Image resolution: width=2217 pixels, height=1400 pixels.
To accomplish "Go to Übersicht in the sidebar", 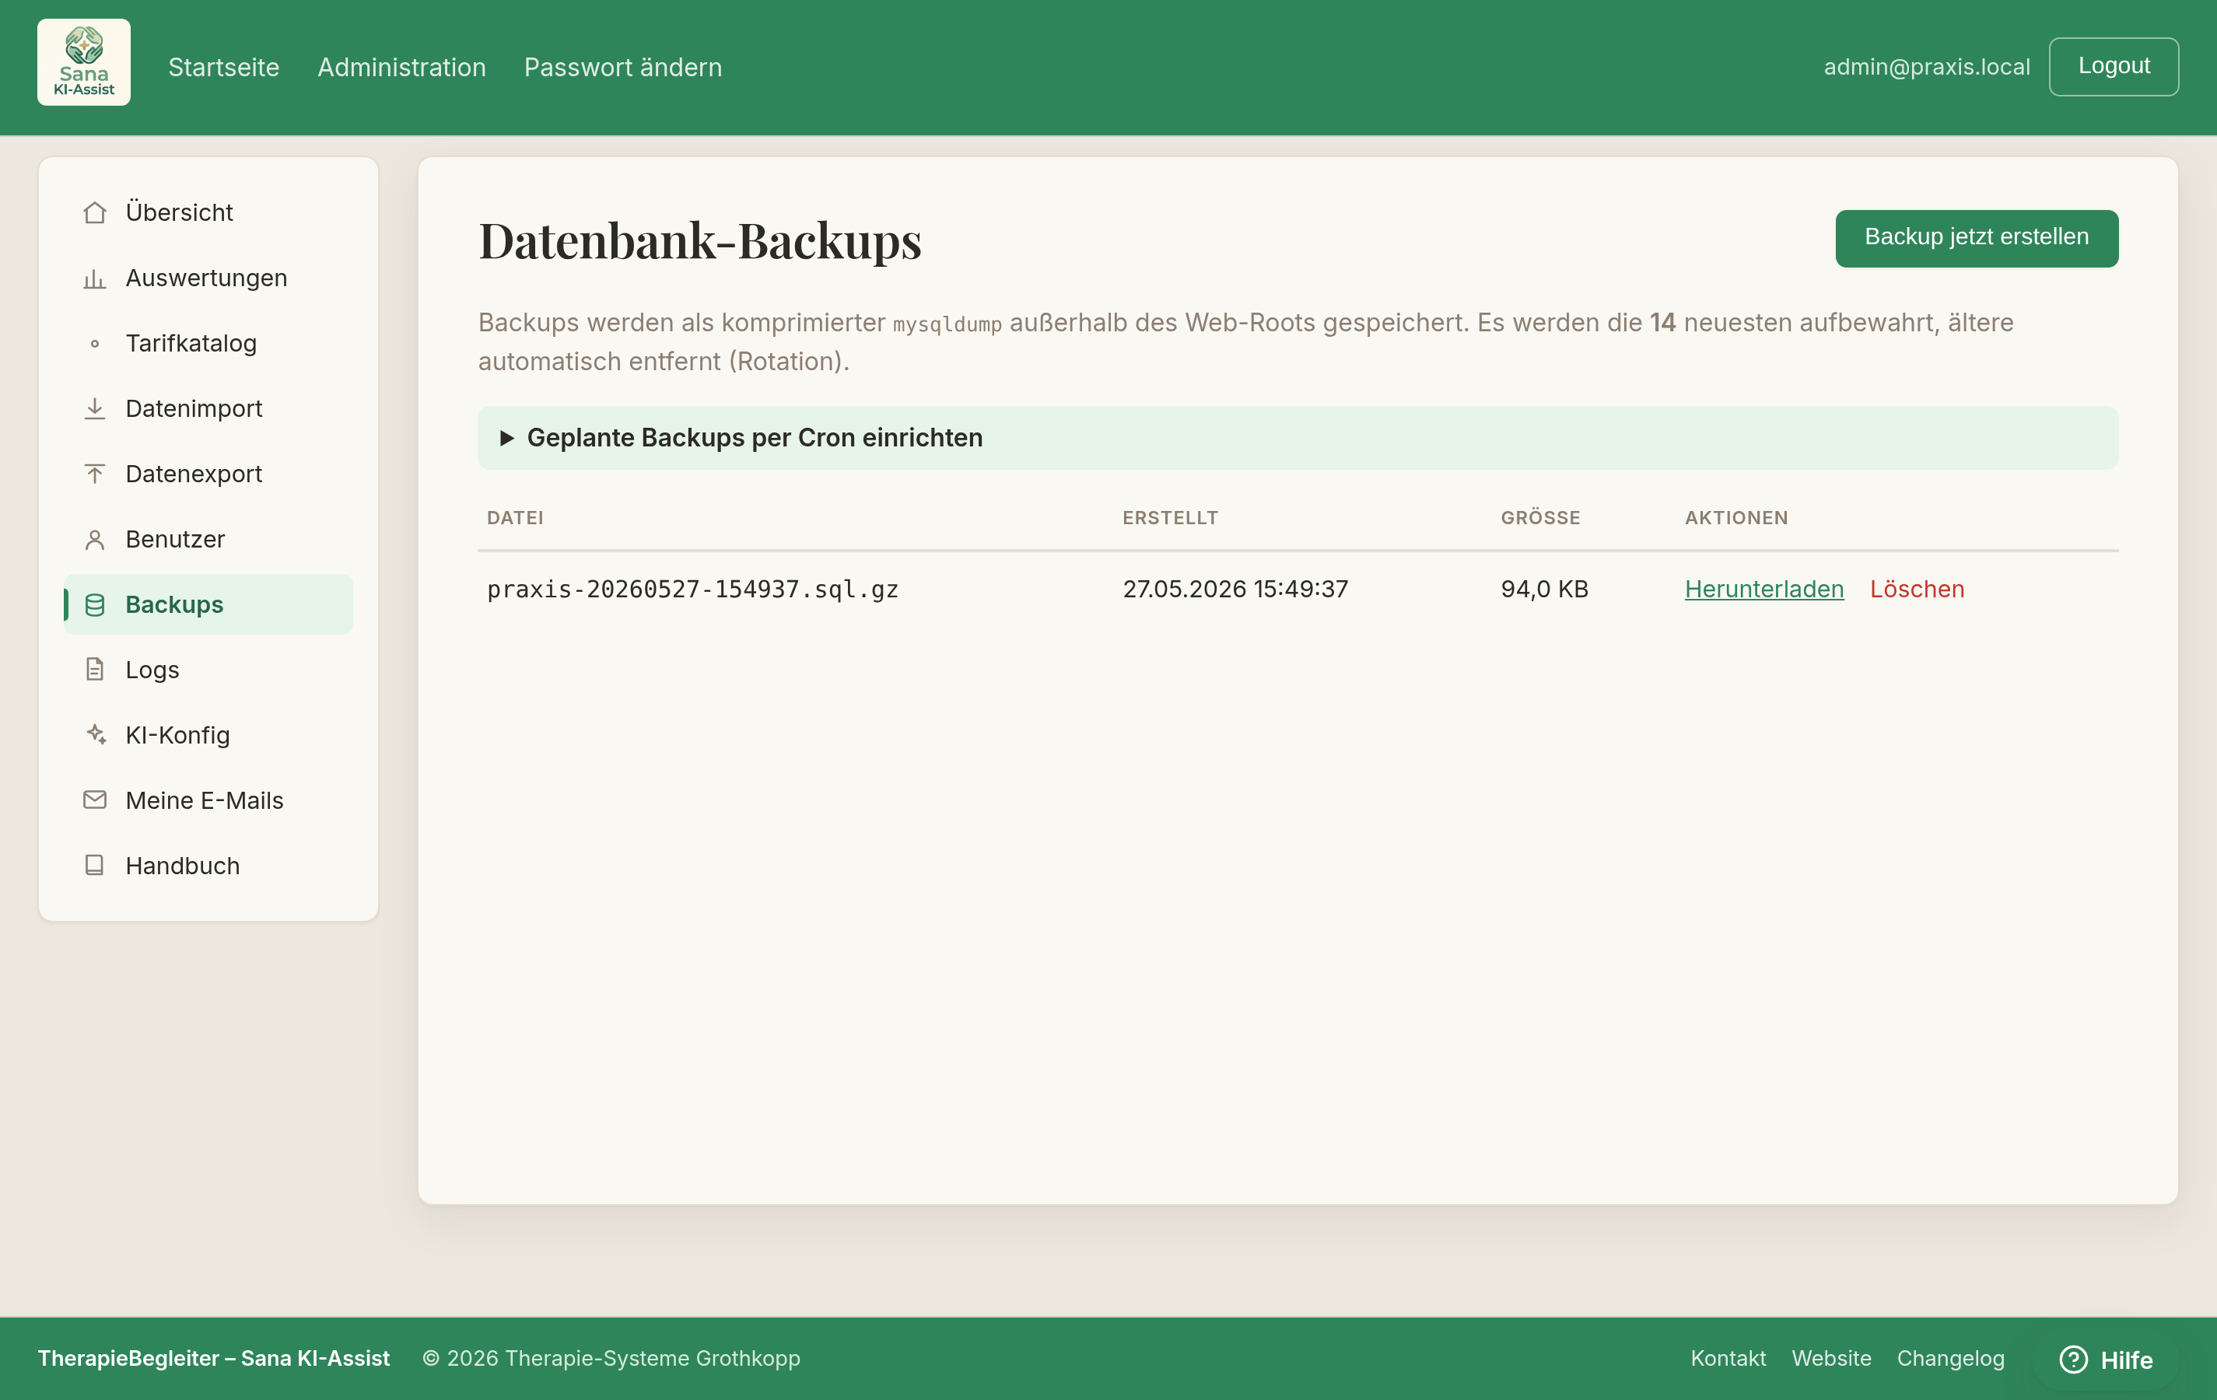I will 208,212.
